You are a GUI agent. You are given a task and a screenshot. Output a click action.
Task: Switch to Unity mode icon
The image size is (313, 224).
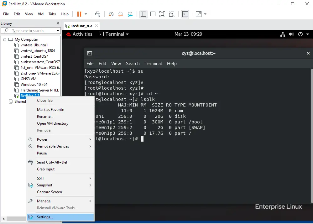click(x=172, y=14)
